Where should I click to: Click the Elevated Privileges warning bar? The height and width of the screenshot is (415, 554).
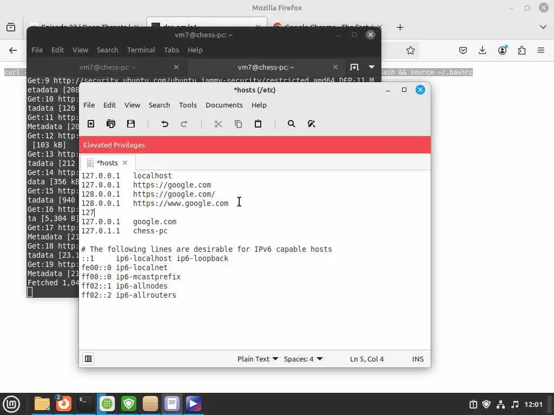pyautogui.click(x=255, y=145)
